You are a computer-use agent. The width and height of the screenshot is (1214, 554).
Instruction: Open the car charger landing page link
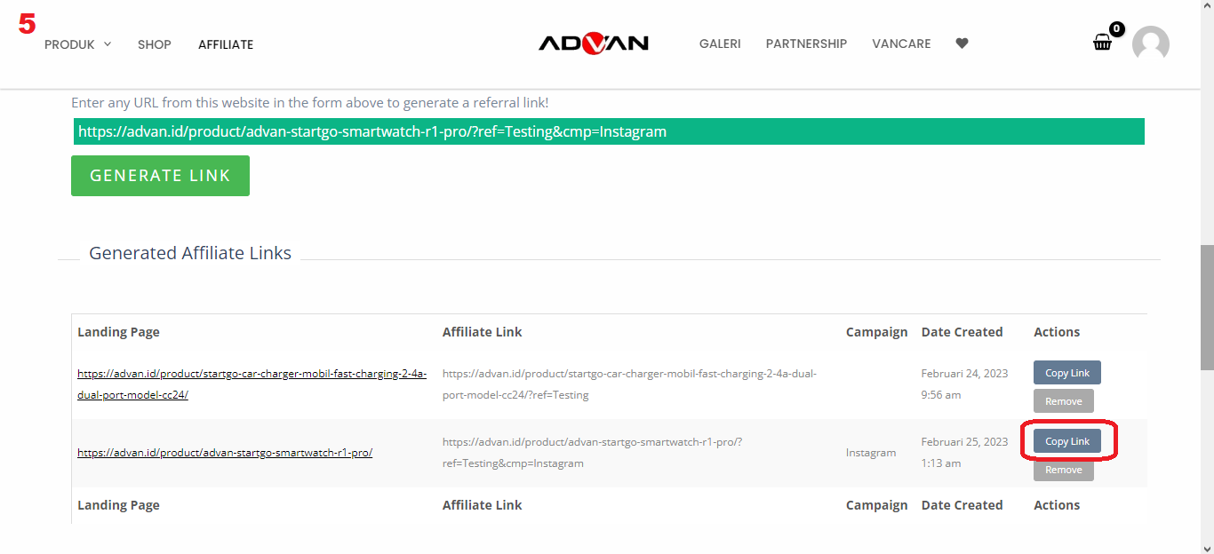252,384
